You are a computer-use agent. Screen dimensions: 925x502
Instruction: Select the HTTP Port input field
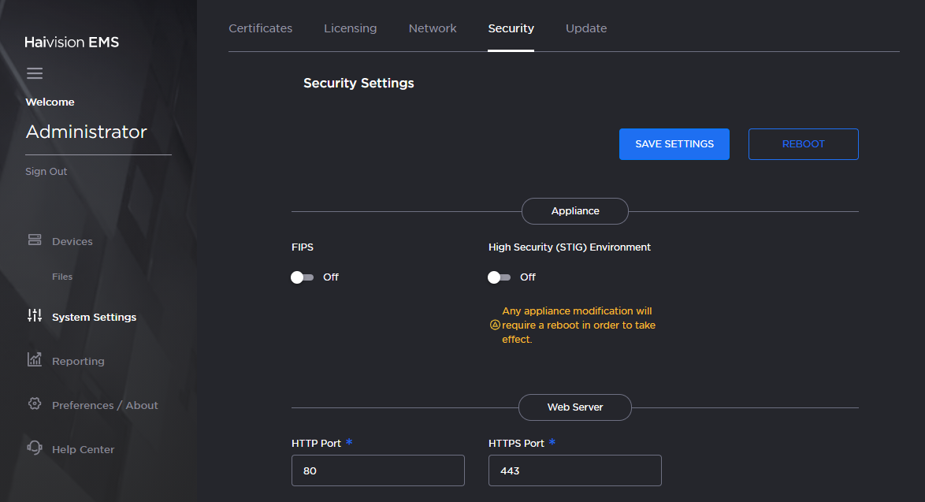click(x=377, y=470)
